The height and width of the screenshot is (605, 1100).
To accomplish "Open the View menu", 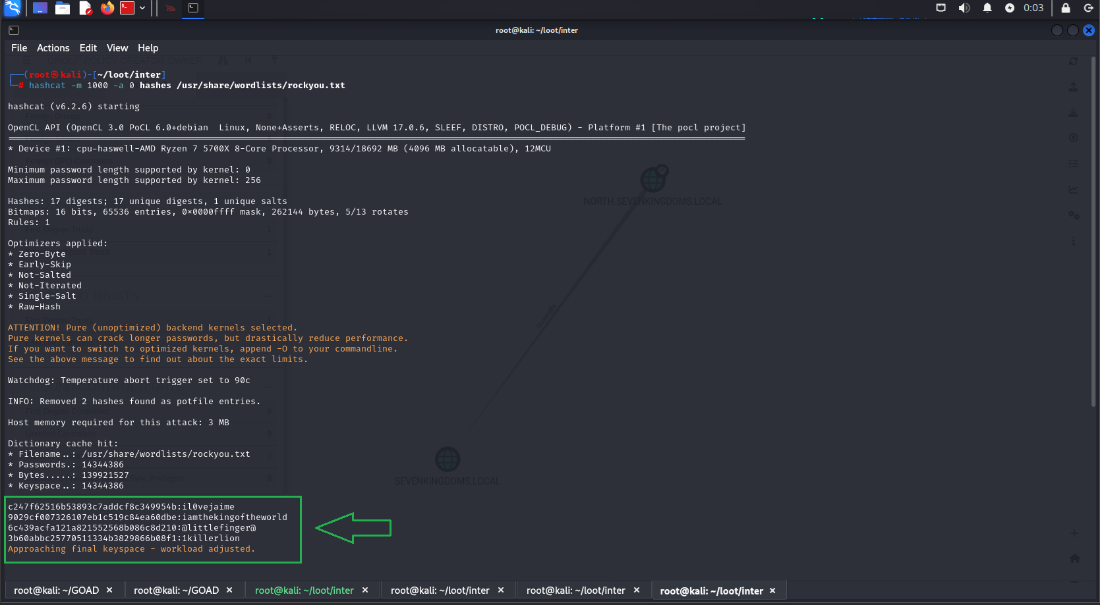I will pyautogui.click(x=117, y=48).
